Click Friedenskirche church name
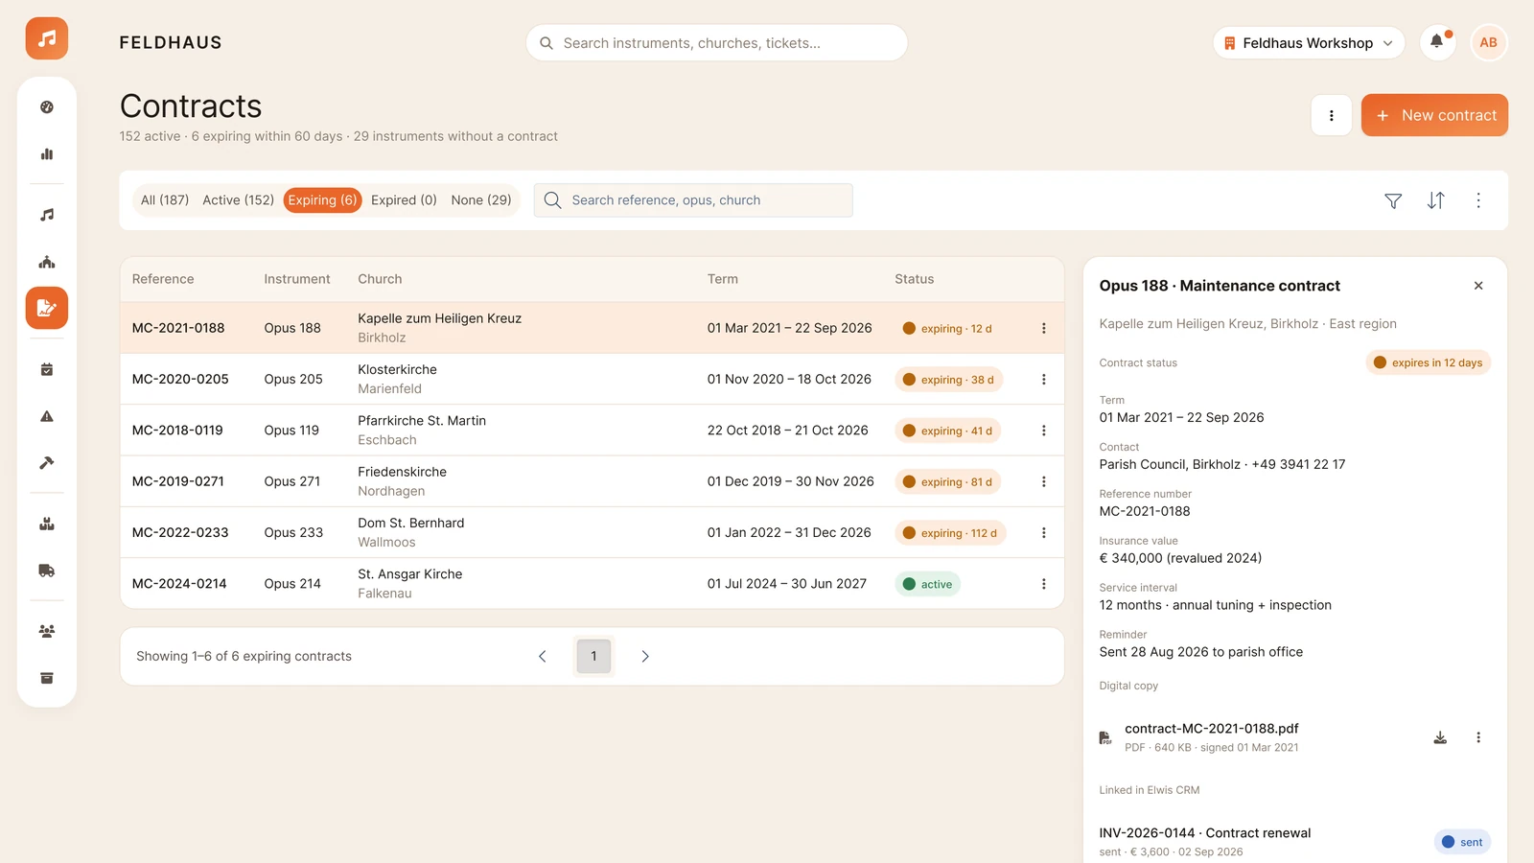This screenshot has height=863, width=1534. [x=402, y=472]
